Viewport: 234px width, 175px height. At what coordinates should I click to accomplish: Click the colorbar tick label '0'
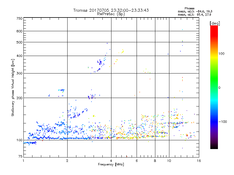[x=219, y=88]
